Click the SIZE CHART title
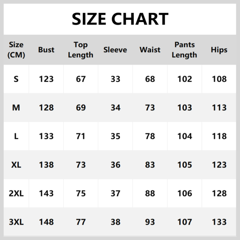 point(120,19)
